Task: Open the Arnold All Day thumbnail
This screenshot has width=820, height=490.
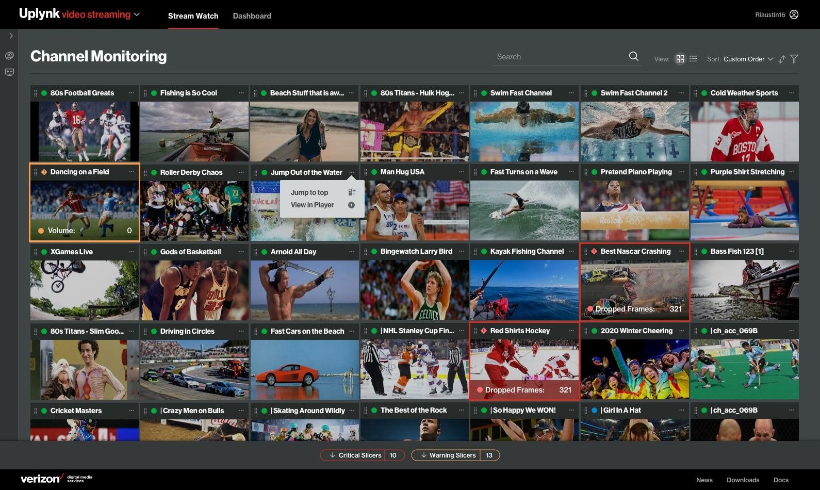Action: coord(304,290)
